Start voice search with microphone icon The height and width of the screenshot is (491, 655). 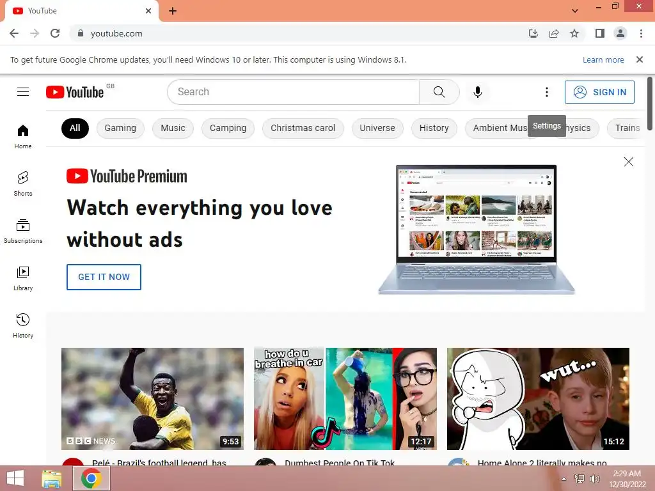click(477, 92)
